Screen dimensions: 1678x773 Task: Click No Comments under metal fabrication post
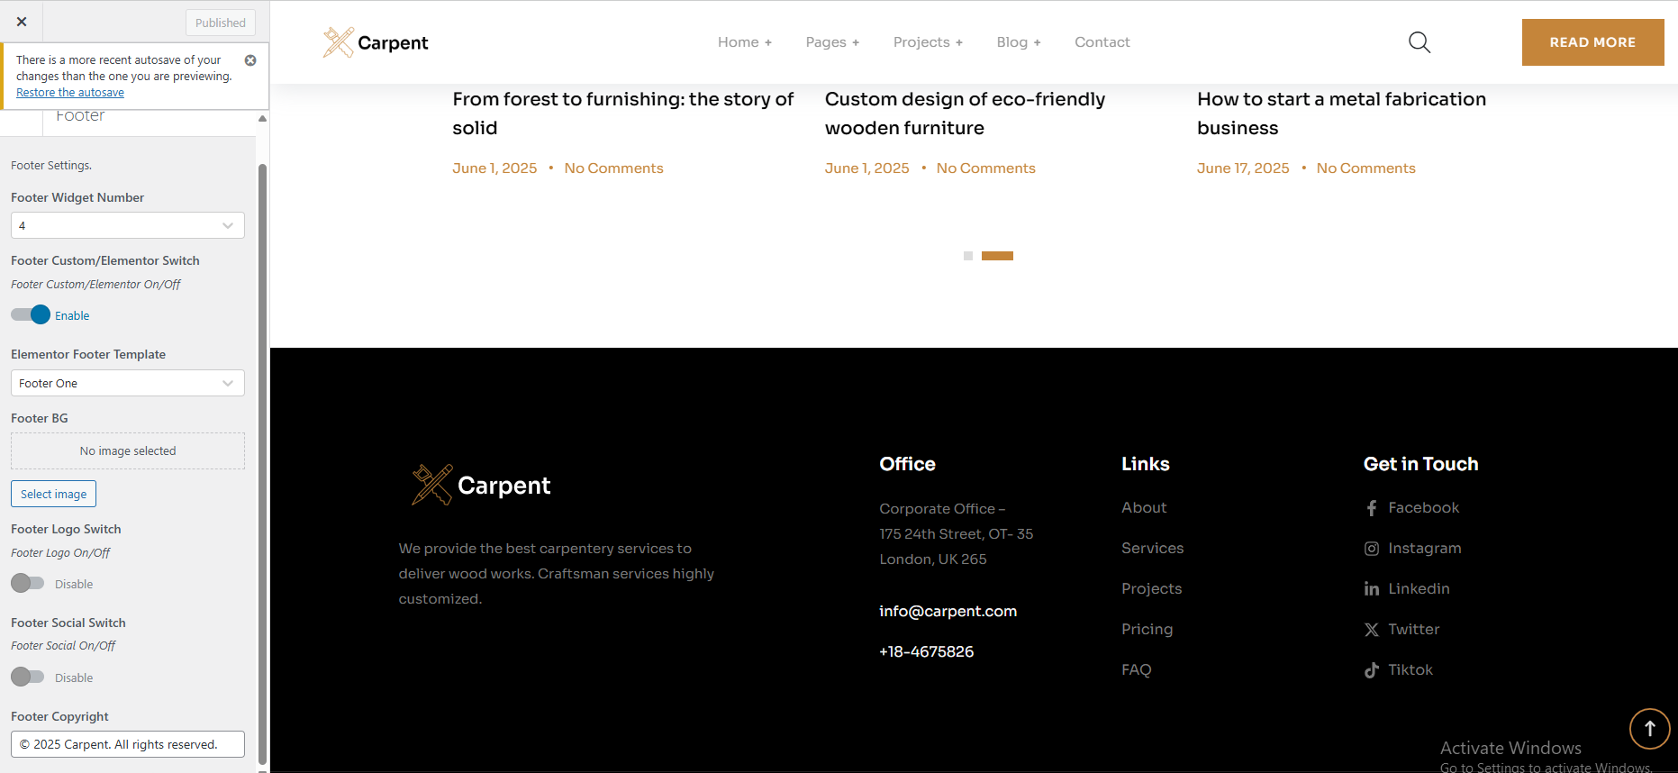click(1365, 168)
